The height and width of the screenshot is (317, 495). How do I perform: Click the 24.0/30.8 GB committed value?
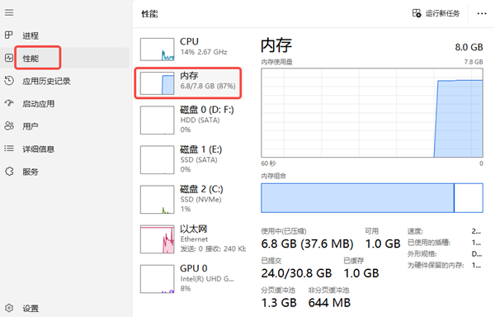coord(296,273)
